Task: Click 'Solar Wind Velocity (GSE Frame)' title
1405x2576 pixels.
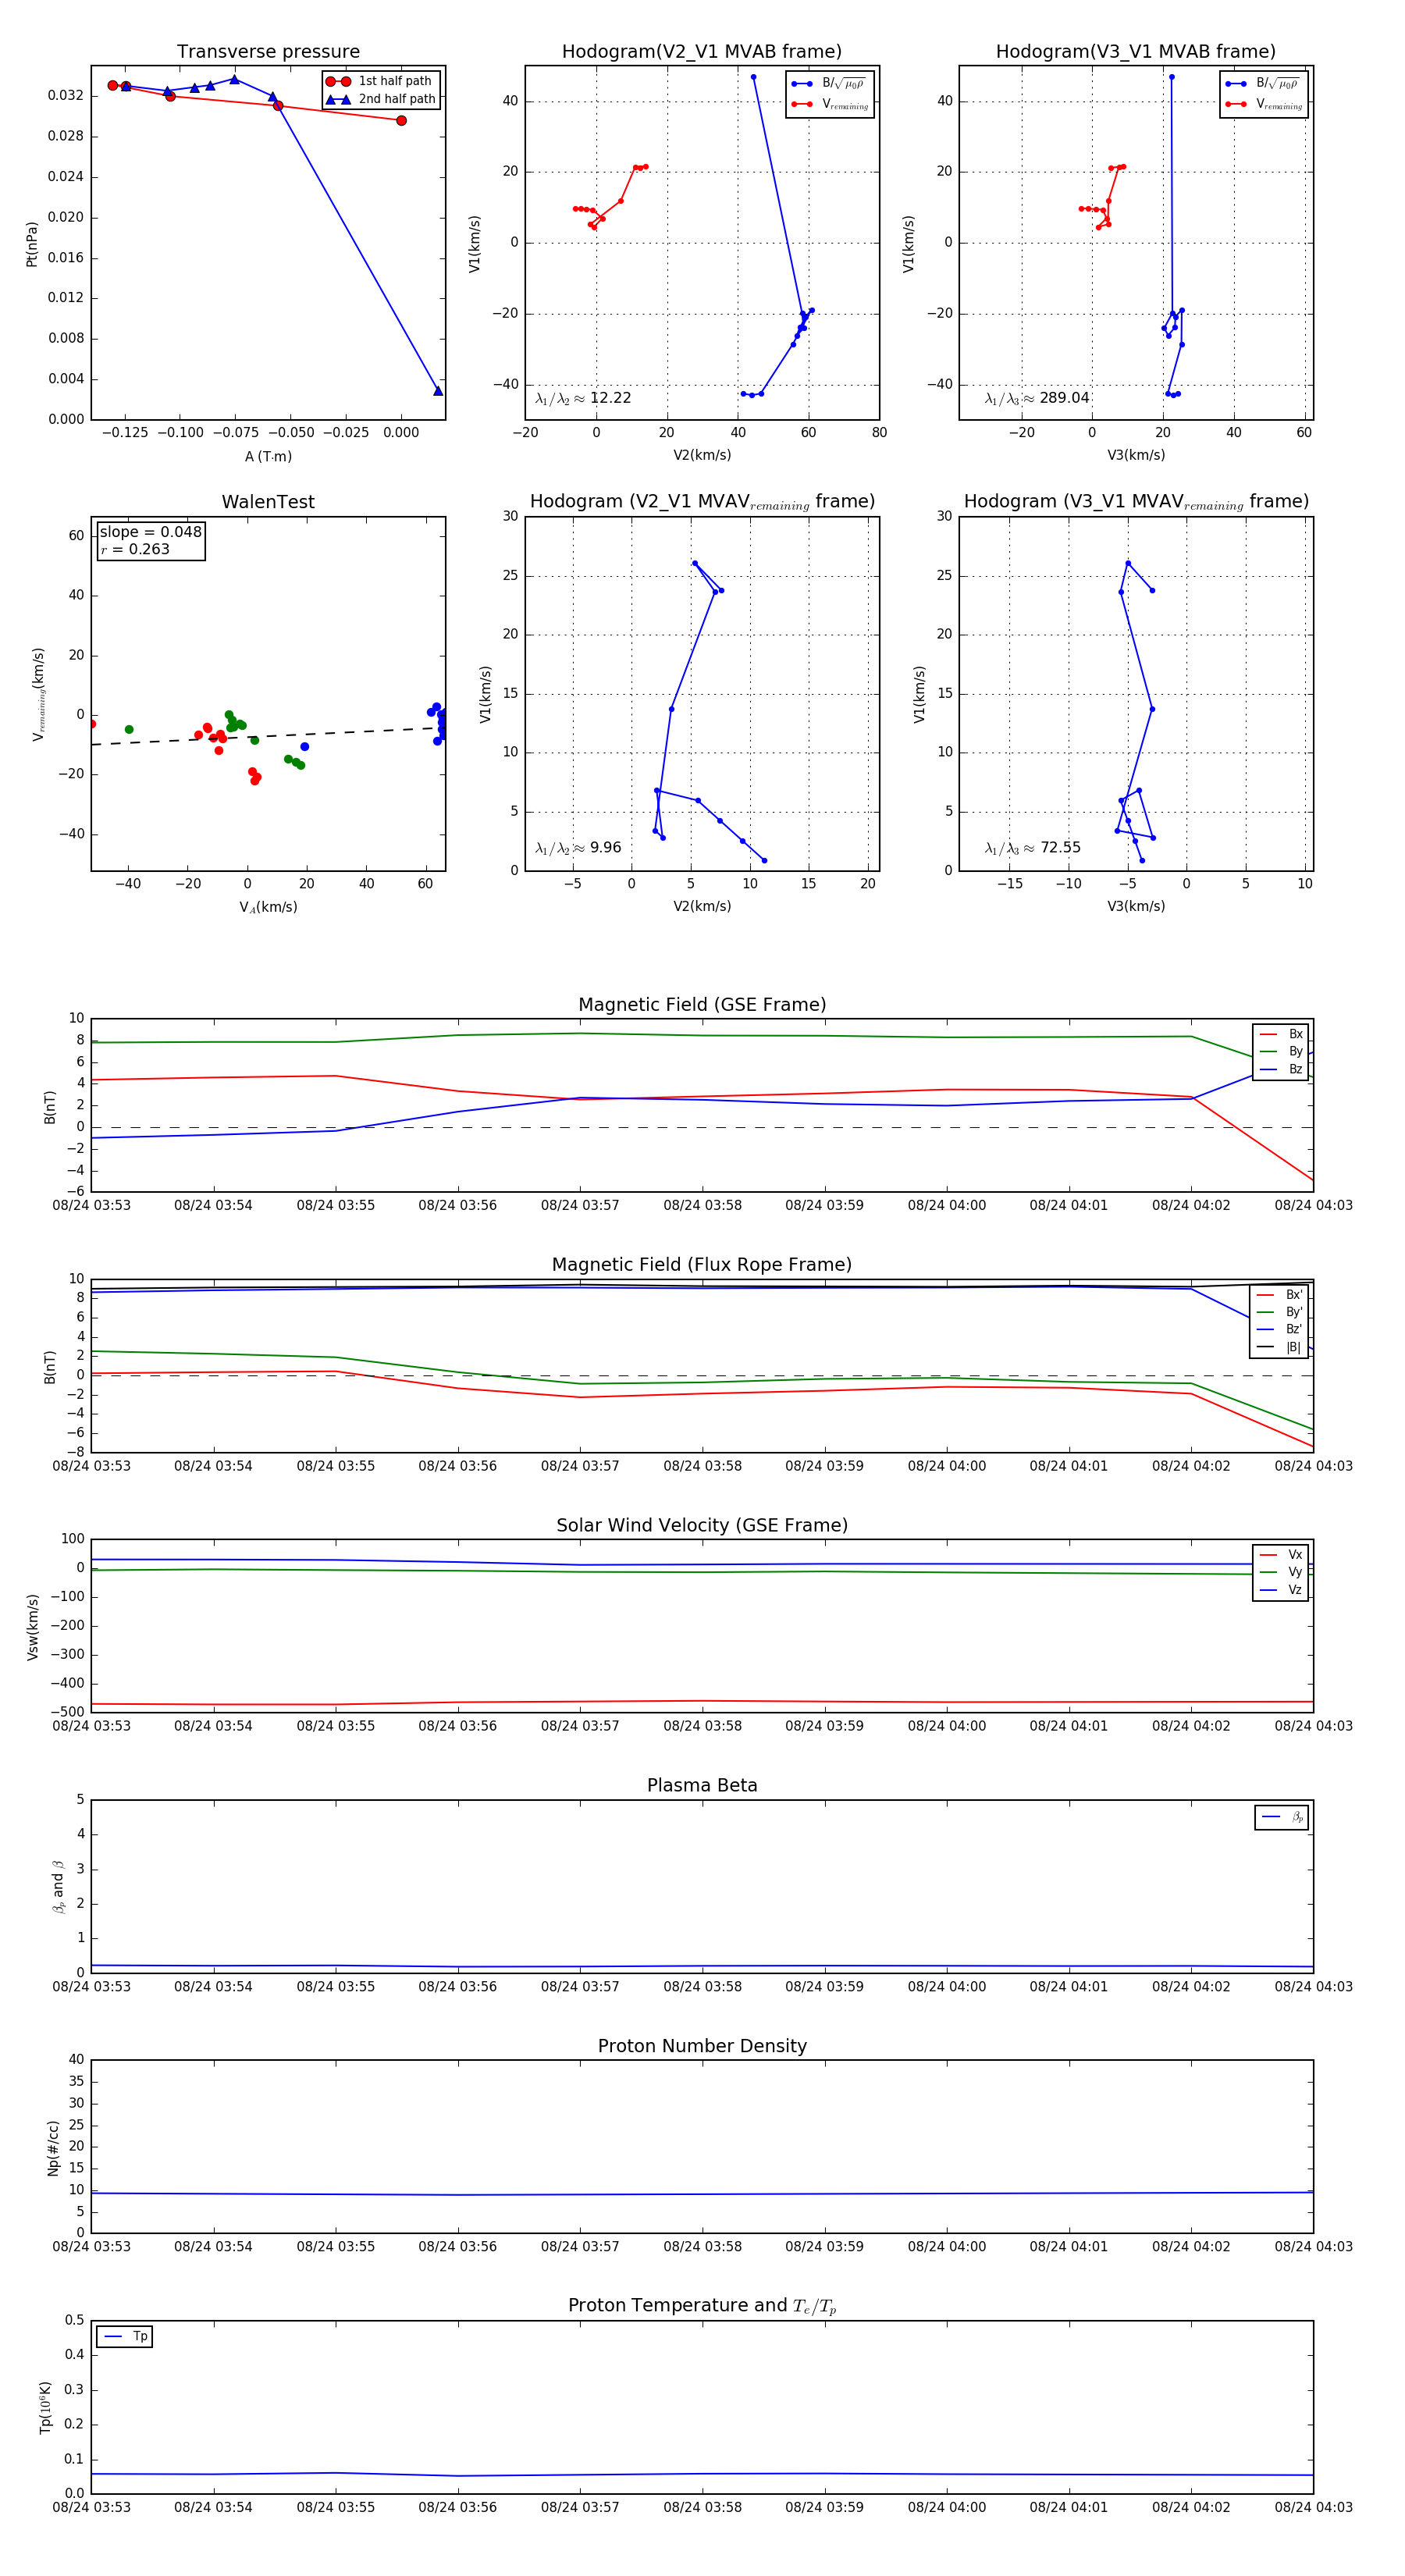Action: (x=702, y=1525)
